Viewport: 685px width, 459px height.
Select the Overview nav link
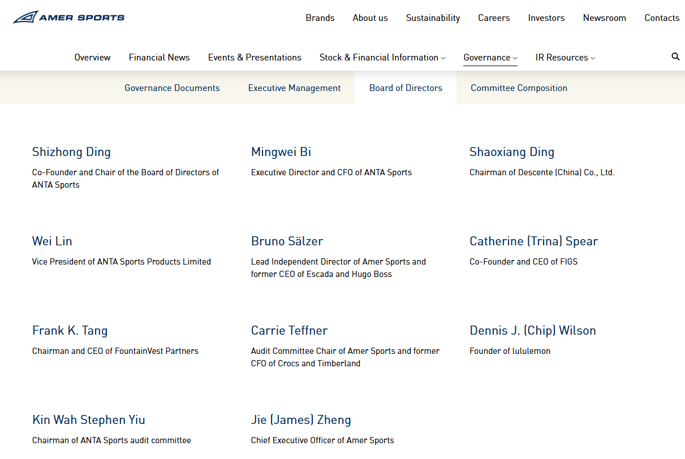coord(93,57)
